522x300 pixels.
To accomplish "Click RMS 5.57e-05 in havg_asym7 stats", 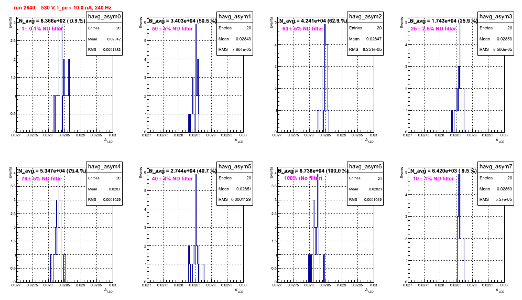I will pos(496,199).
